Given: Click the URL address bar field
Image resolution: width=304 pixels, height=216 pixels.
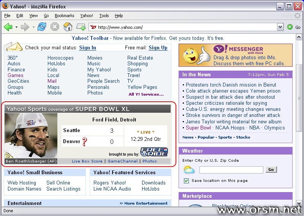Looking at the screenshot, I should tap(183, 27).
